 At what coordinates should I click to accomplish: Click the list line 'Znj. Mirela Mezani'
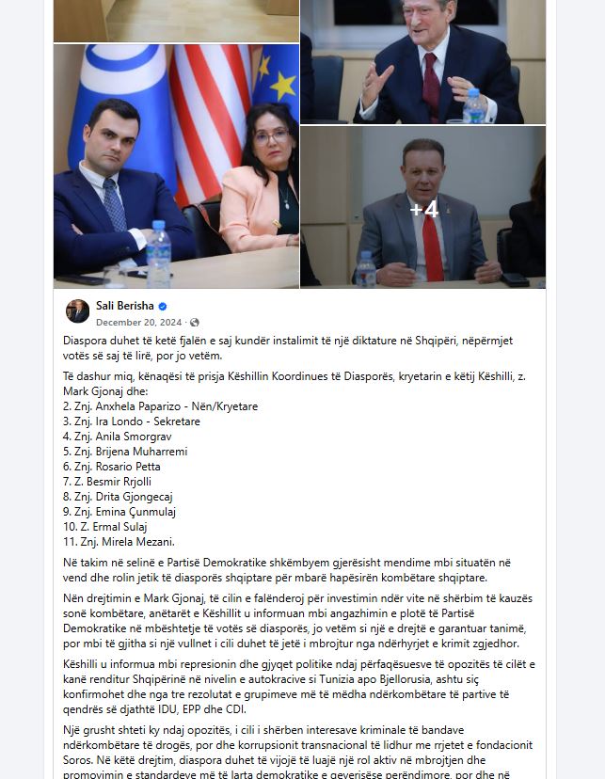point(119,542)
